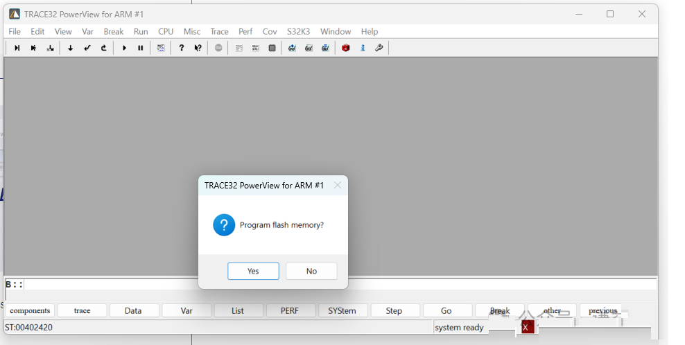685x345 pixels.
Task: Close the Program flash memory dialog
Action: pos(337,185)
